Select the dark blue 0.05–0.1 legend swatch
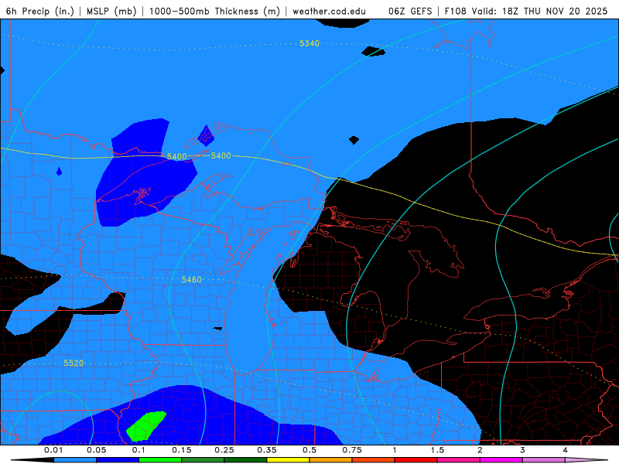This screenshot has height=464, width=619. [x=118, y=460]
